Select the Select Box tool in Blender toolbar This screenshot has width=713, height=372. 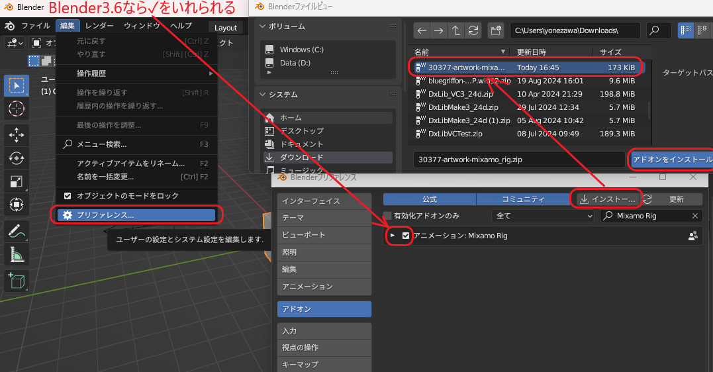17,86
